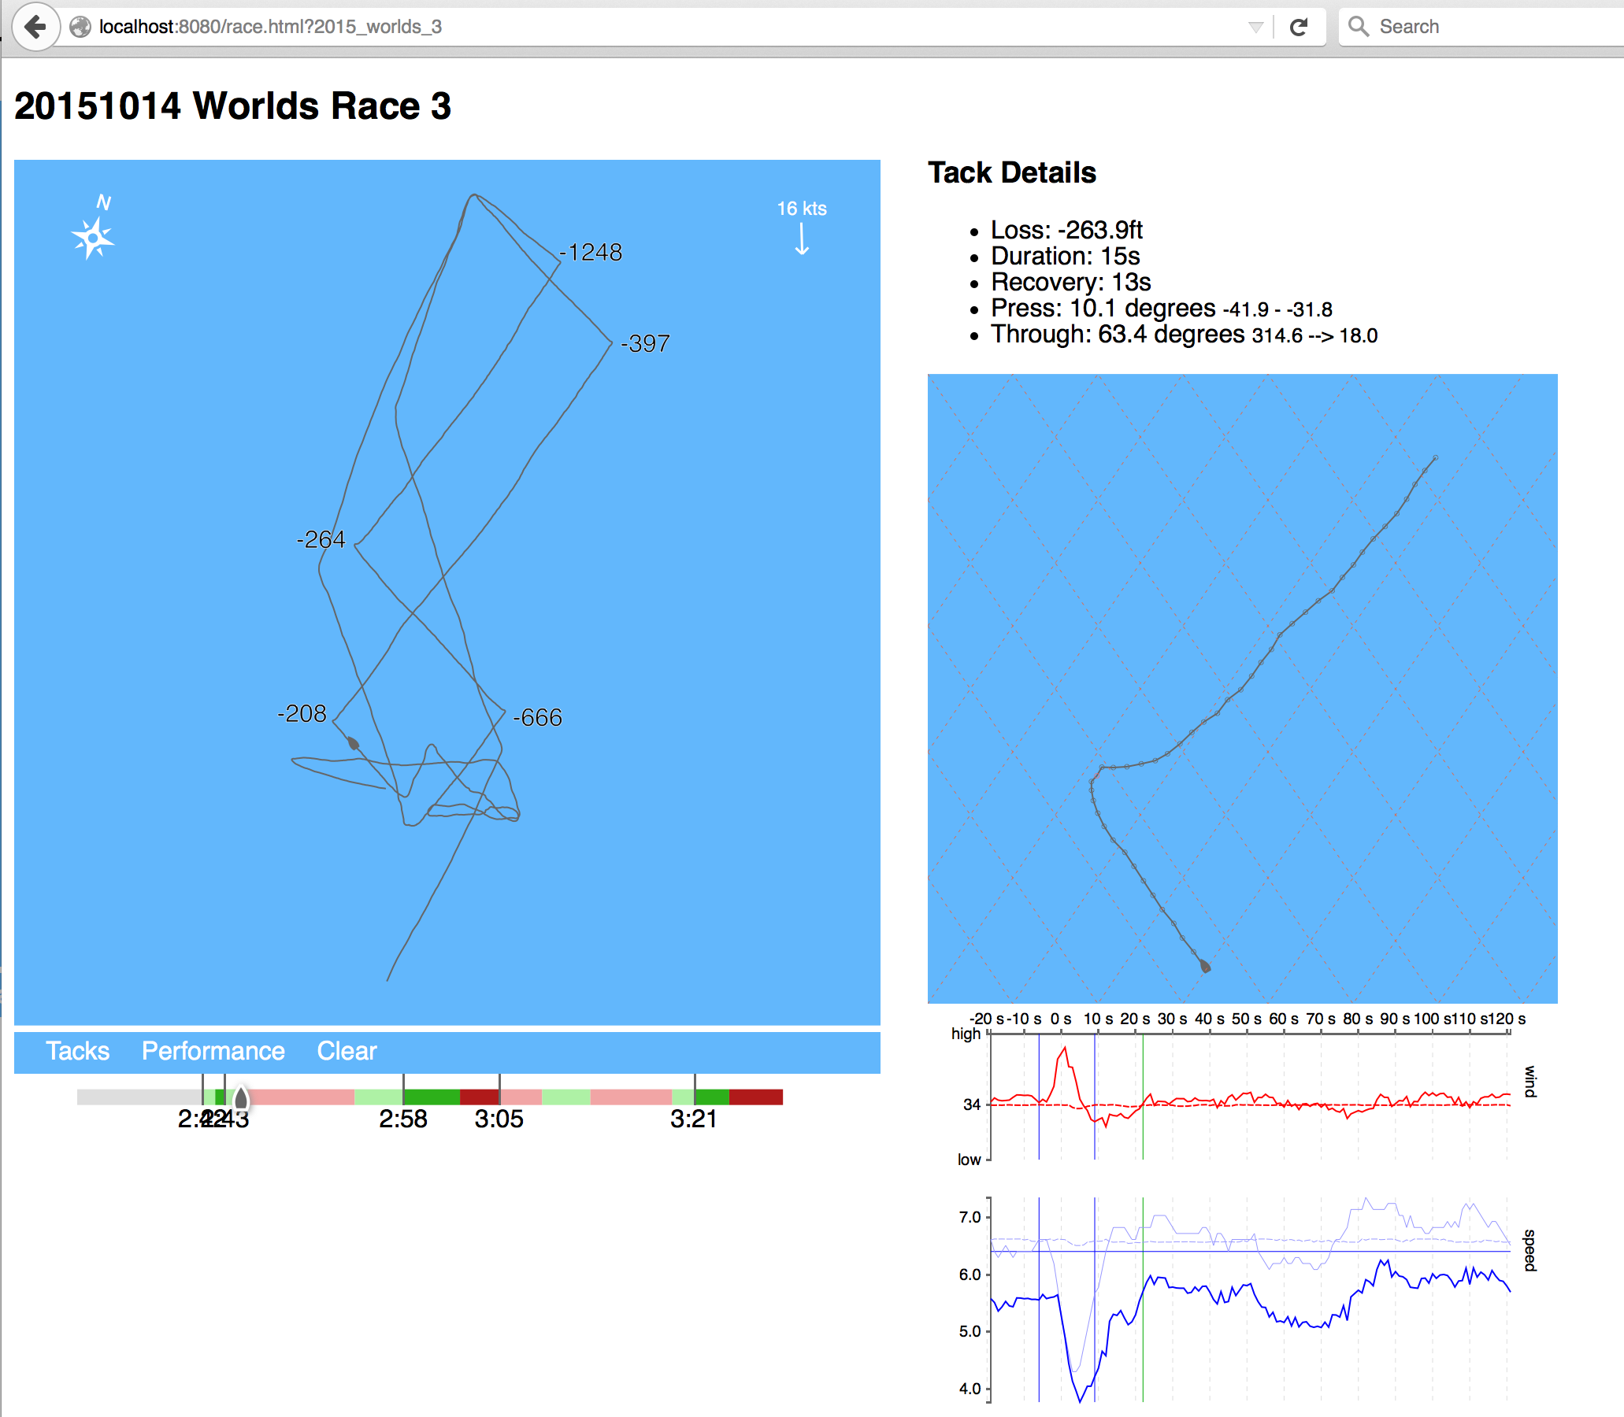Click the Clear button

pos(347,1051)
